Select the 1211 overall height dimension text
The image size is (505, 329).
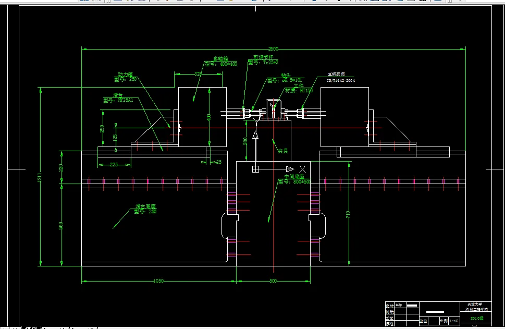(40, 177)
